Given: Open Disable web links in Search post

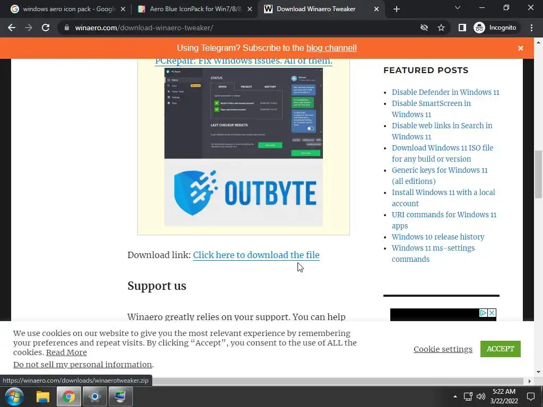Looking at the screenshot, I should 442,131.
